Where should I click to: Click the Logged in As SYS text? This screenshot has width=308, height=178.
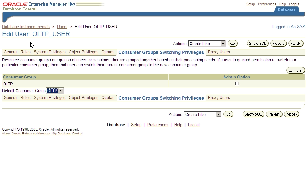(x=289, y=27)
